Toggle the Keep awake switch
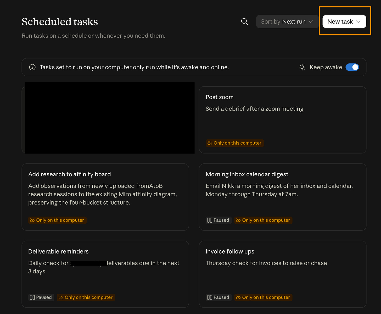381x314 pixels. pyautogui.click(x=352, y=67)
